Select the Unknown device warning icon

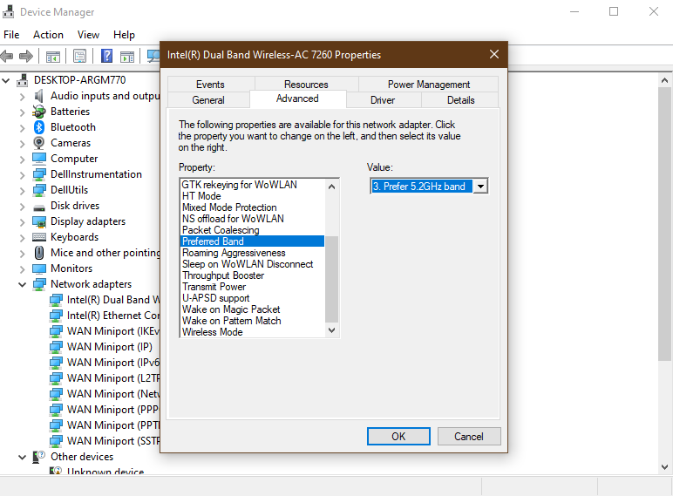pos(56,471)
